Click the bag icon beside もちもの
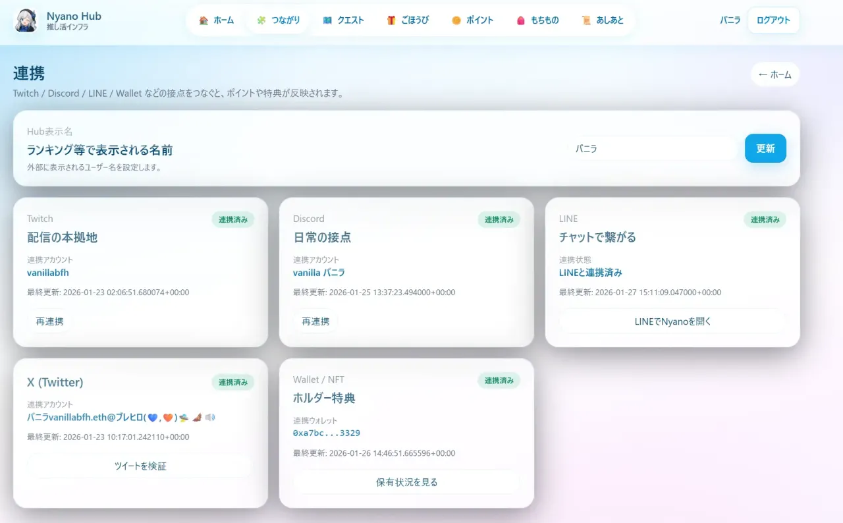 click(x=521, y=20)
